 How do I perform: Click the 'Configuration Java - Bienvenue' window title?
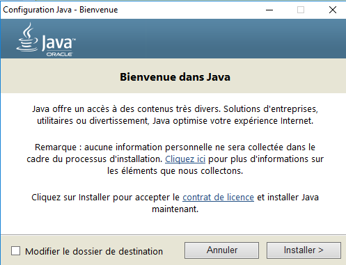(x=61, y=10)
